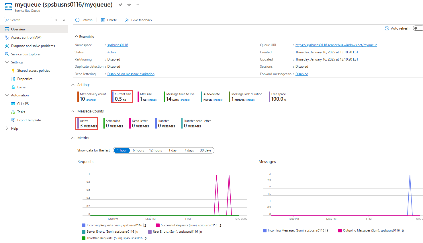The width and height of the screenshot is (423, 243).
Task: Change the Auto-delete setting
Action: pyautogui.click(x=218, y=100)
